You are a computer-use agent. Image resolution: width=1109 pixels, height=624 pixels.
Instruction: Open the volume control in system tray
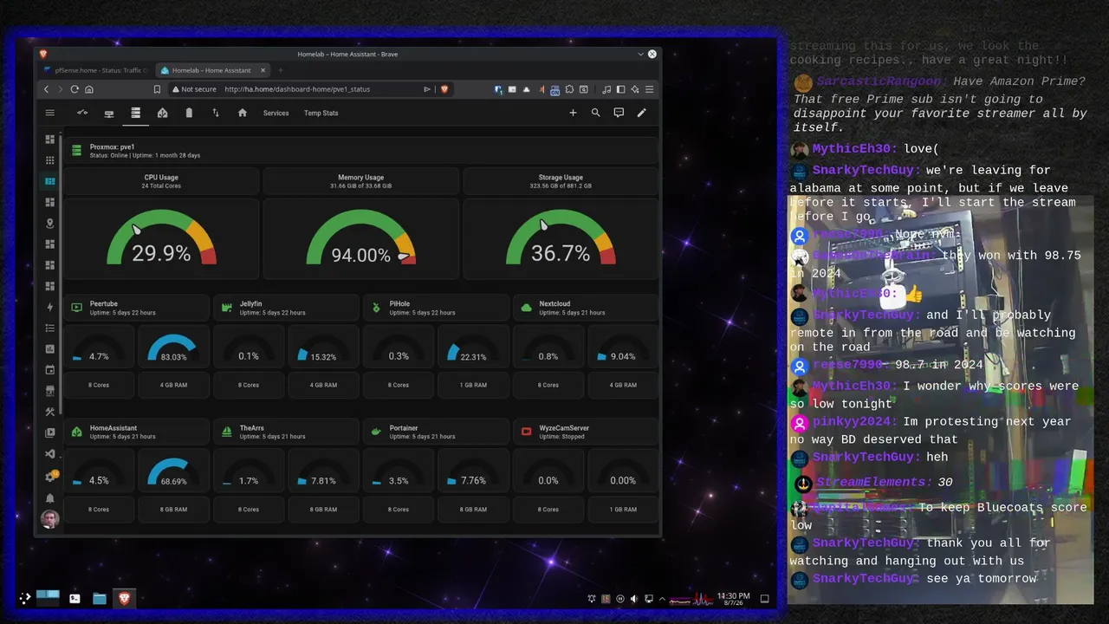coord(634,599)
